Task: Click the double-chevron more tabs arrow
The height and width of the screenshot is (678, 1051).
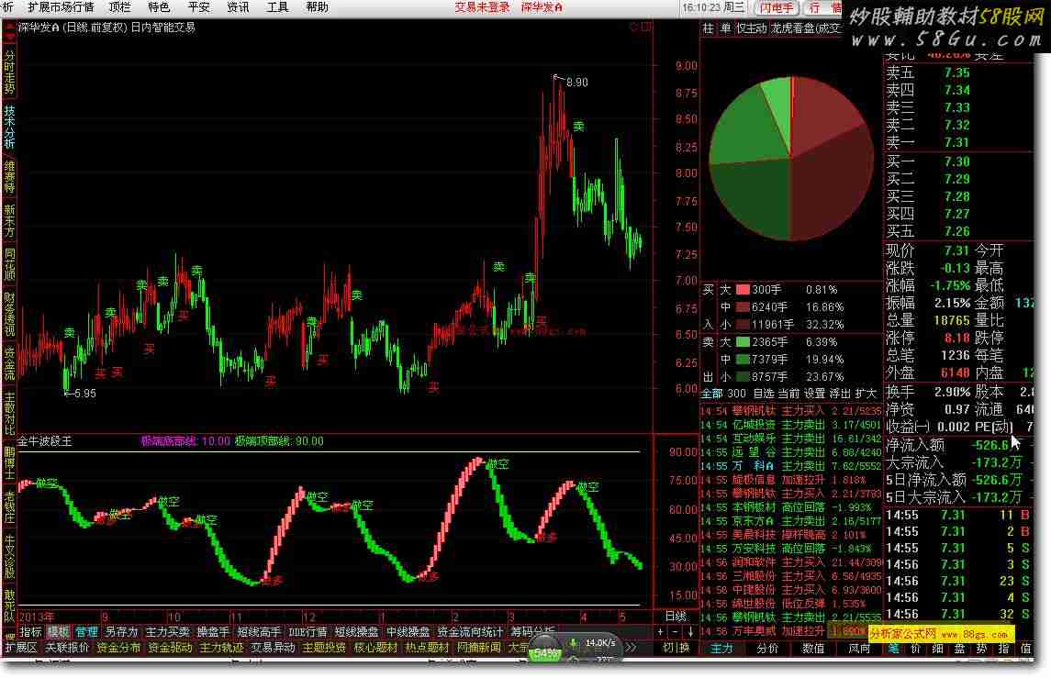Action: [631, 648]
